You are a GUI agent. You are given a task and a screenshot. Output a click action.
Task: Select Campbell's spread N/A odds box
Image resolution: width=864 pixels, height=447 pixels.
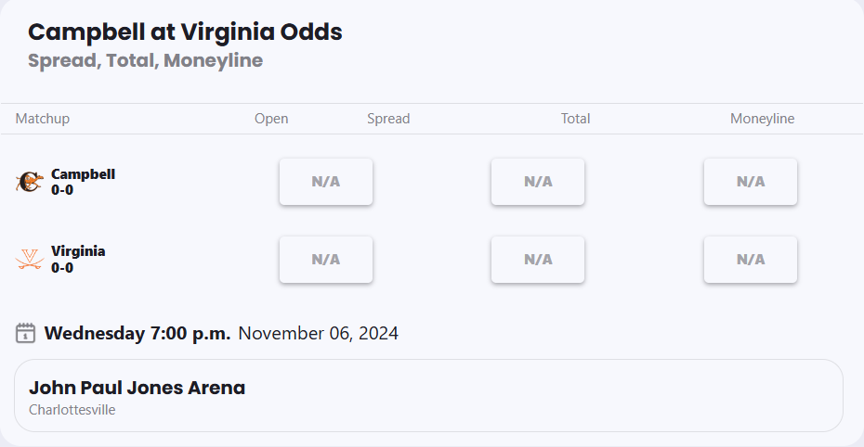(326, 182)
